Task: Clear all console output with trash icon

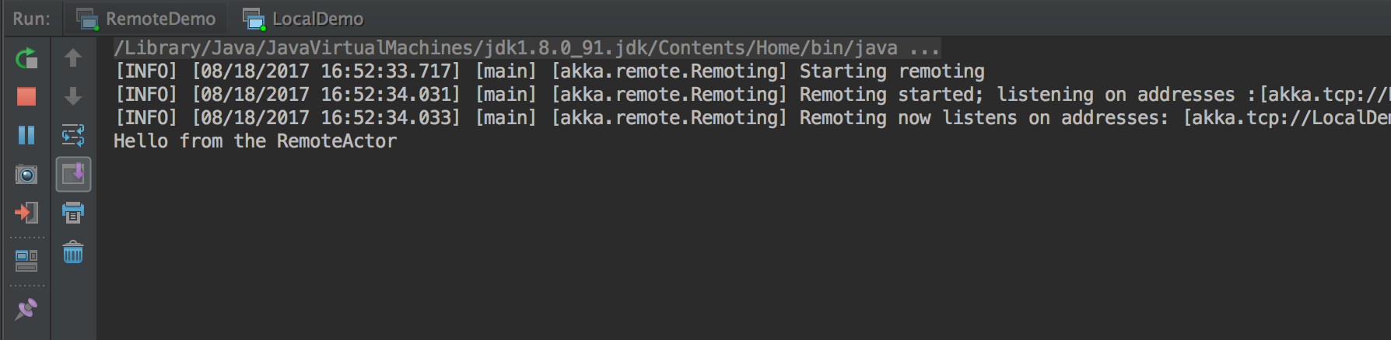Action: click(73, 252)
